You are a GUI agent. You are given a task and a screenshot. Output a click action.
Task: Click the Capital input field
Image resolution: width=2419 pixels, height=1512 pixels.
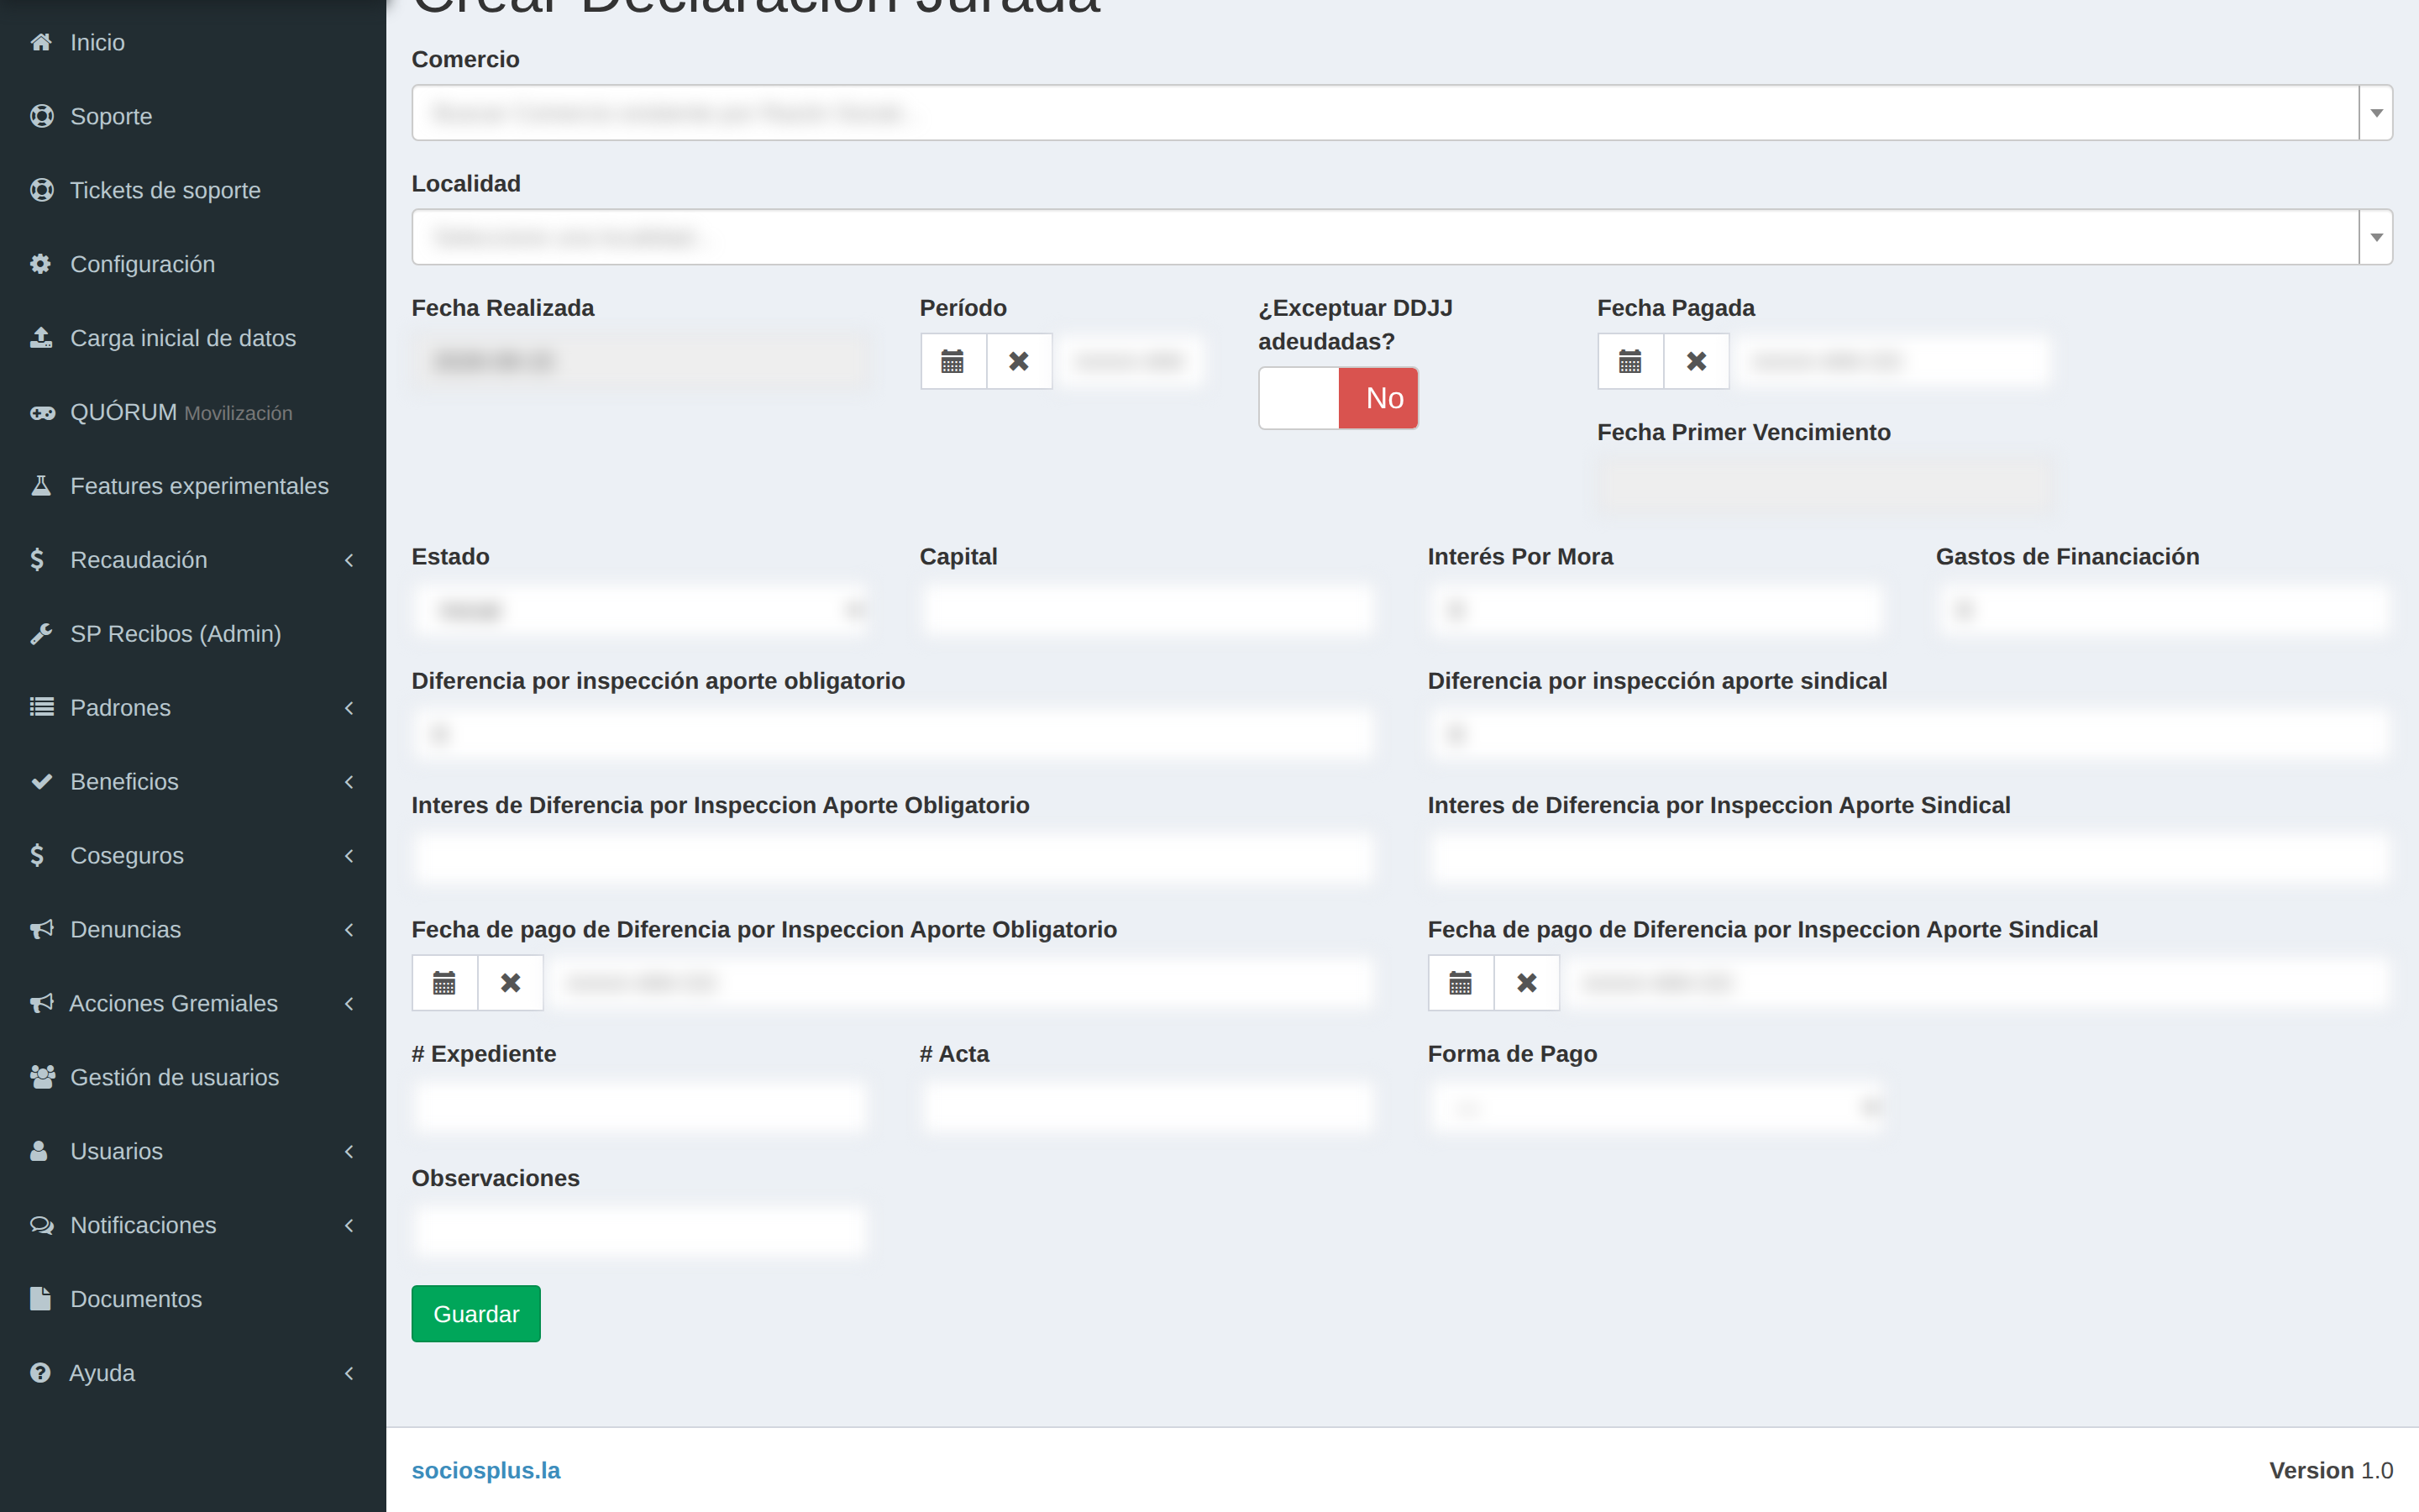[1147, 610]
